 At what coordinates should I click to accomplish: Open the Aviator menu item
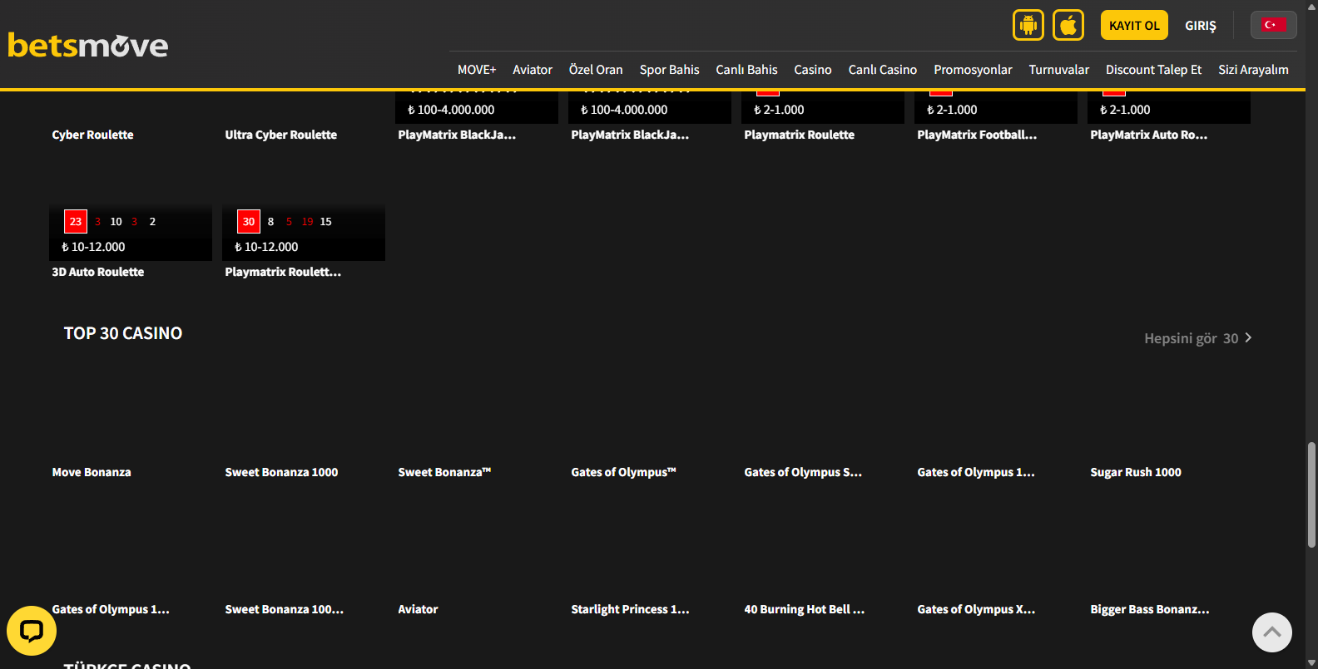pyautogui.click(x=532, y=70)
